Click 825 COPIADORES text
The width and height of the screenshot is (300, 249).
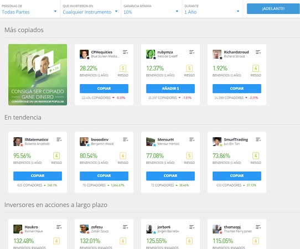[x=29, y=185]
